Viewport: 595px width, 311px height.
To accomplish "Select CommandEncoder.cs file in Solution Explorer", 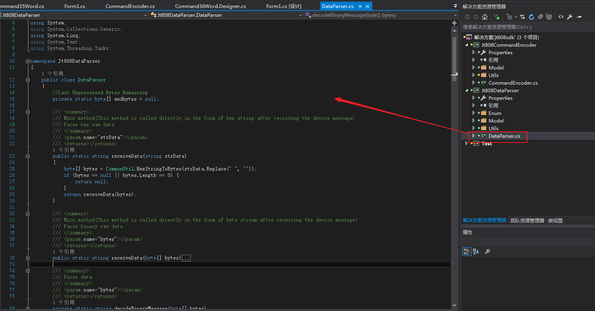I will pyautogui.click(x=513, y=83).
